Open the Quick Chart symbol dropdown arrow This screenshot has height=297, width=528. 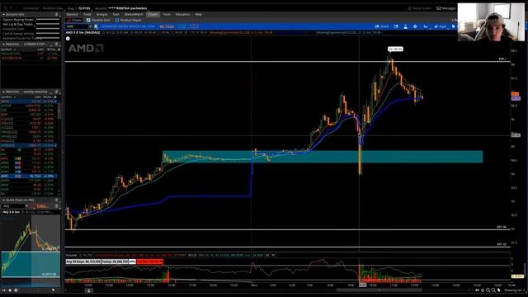[x=27, y=205]
